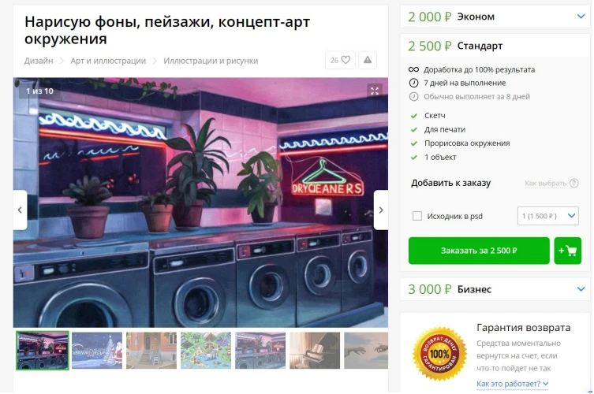Click the report warning triangle icon

point(368,60)
